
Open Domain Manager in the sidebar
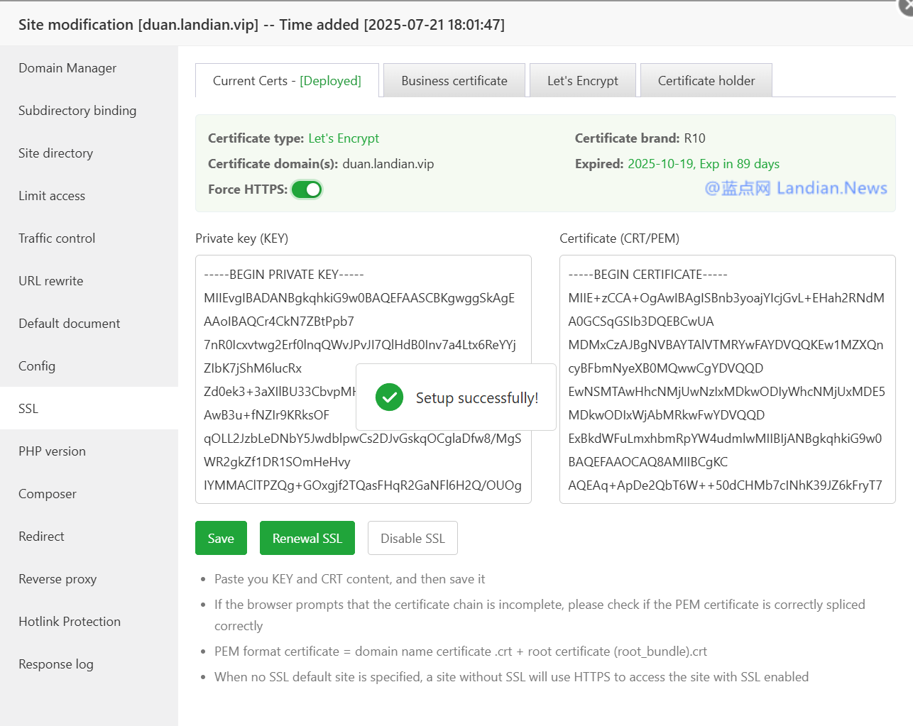67,68
